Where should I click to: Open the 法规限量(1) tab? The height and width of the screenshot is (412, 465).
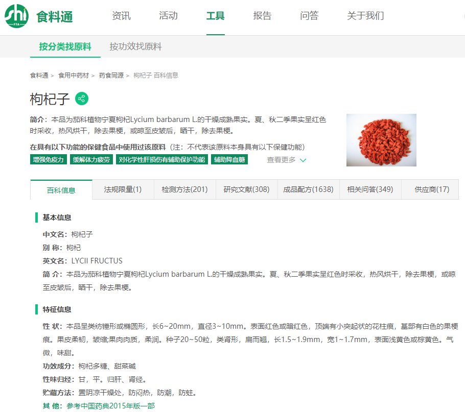click(123, 189)
